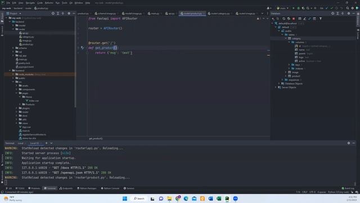Click the gutter icon next to def get_product
This screenshot has width=360, height=203.
(83, 48)
